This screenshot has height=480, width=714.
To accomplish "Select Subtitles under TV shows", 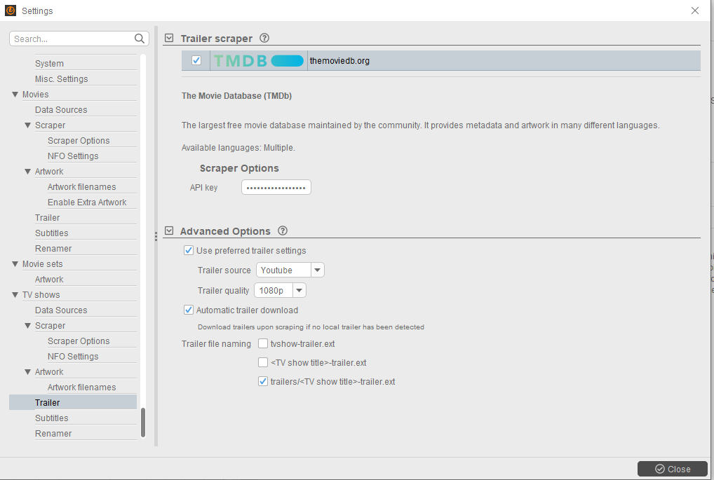I will (x=51, y=418).
